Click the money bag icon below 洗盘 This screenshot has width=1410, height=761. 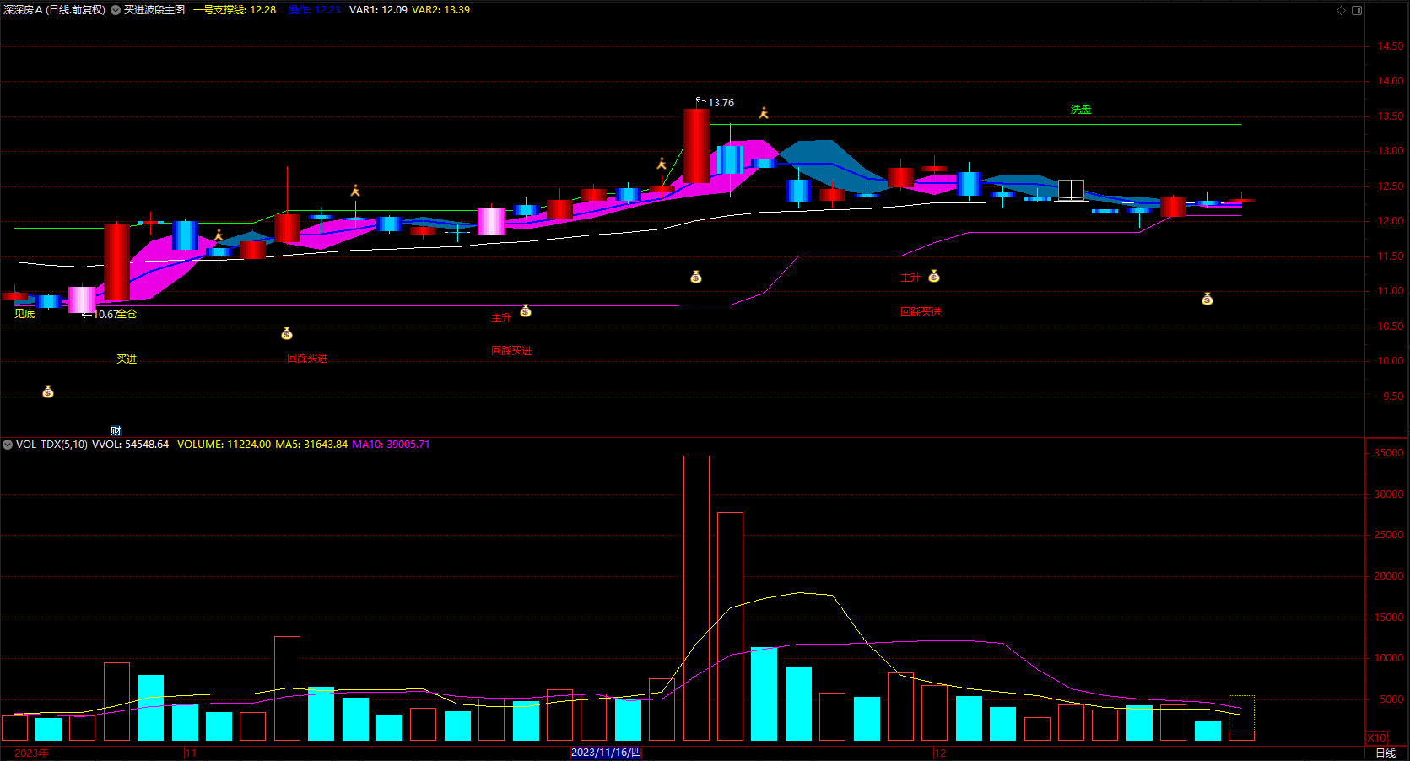(x=1207, y=299)
